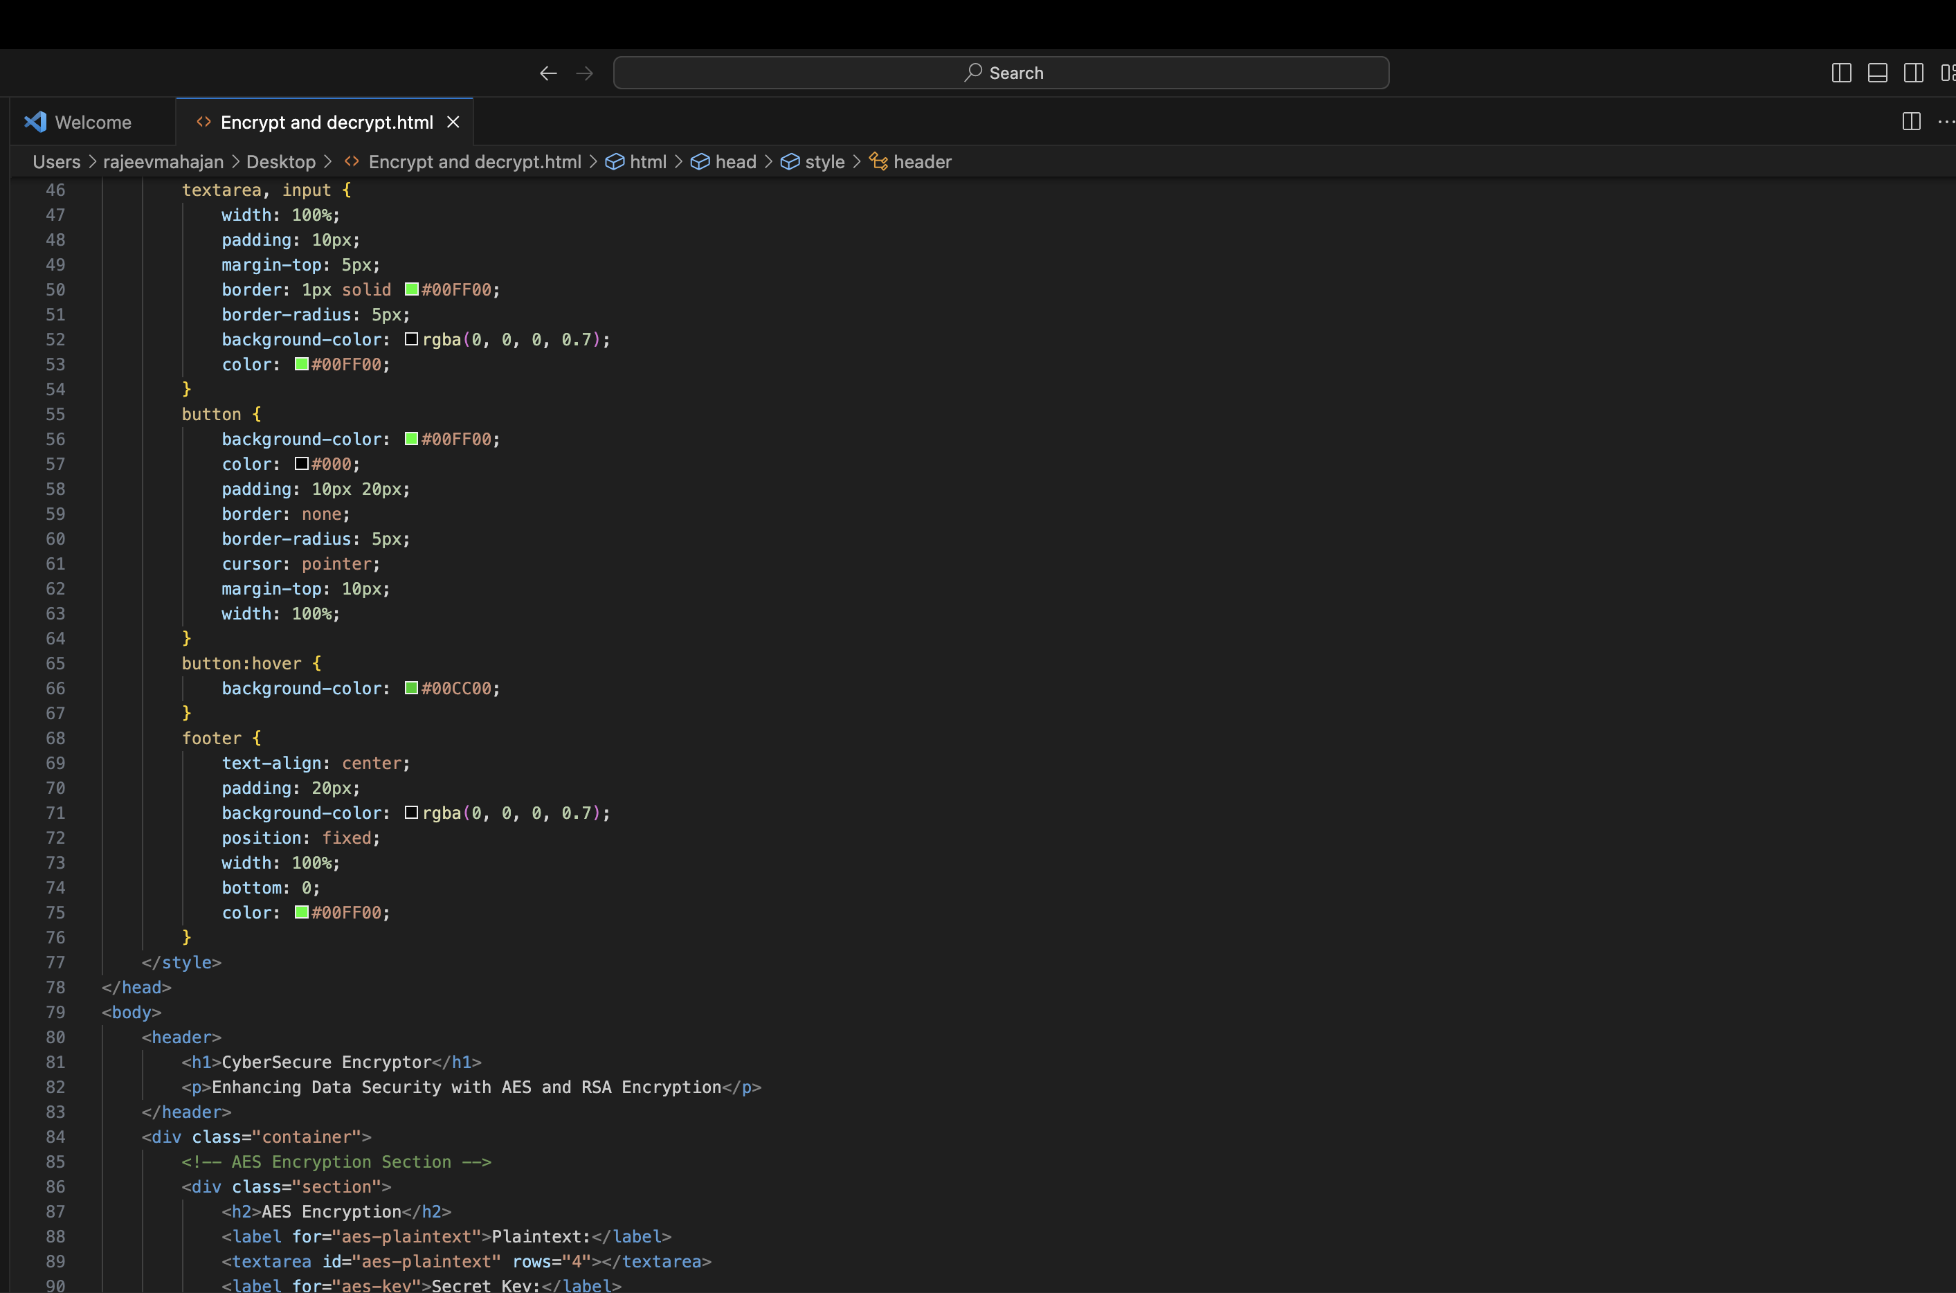Click the split editor right icon

(x=1912, y=122)
